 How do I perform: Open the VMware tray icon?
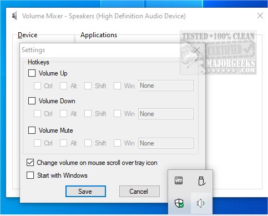[179, 180]
